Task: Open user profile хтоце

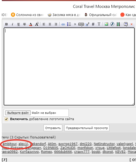Action: click(100, 148)
